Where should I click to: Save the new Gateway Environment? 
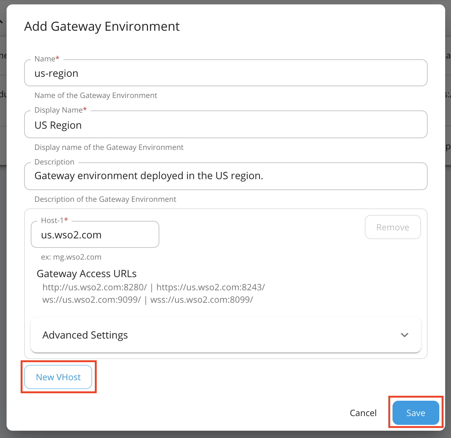click(415, 412)
